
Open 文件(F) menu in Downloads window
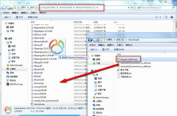pyautogui.click(x=92, y=45)
